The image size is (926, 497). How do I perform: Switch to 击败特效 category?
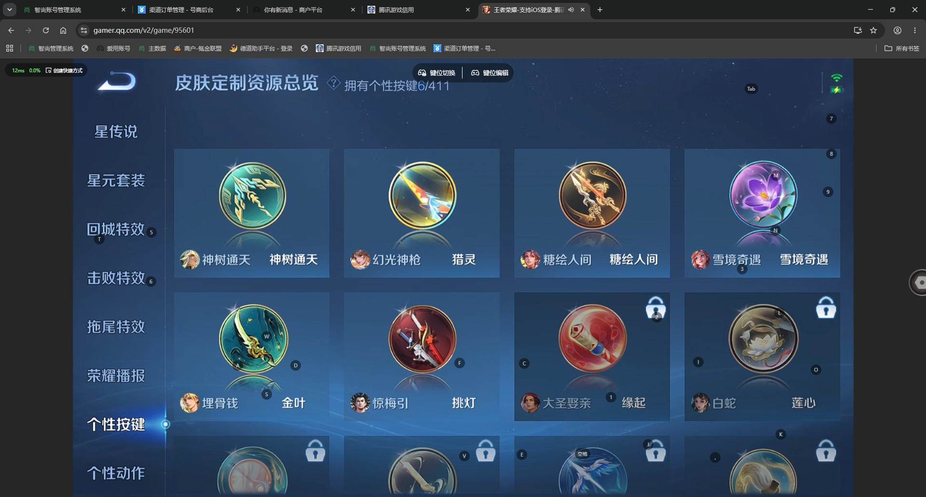(x=116, y=278)
